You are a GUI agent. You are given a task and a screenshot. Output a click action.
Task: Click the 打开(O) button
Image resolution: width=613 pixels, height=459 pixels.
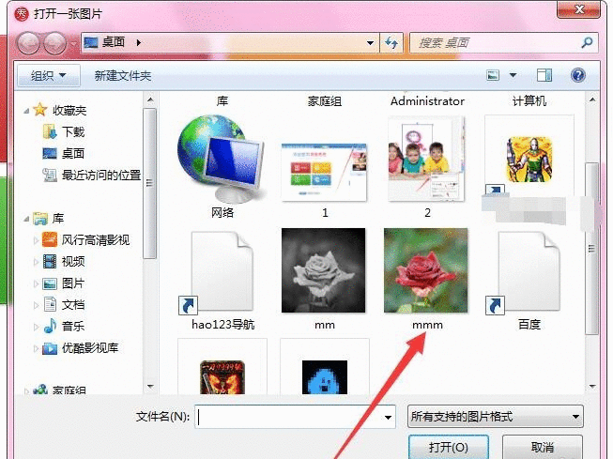[449, 448]
